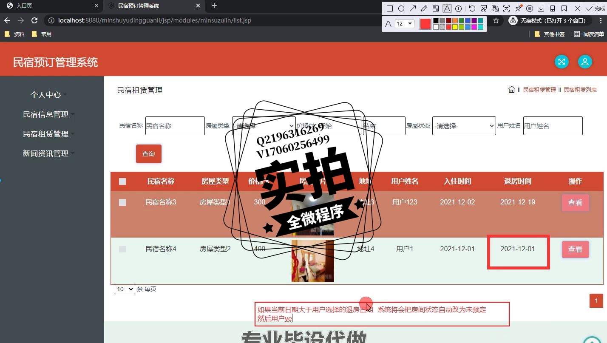Pick the white color swatch
This screenshot has width=607, height=343.
click(x=436, y=27)
